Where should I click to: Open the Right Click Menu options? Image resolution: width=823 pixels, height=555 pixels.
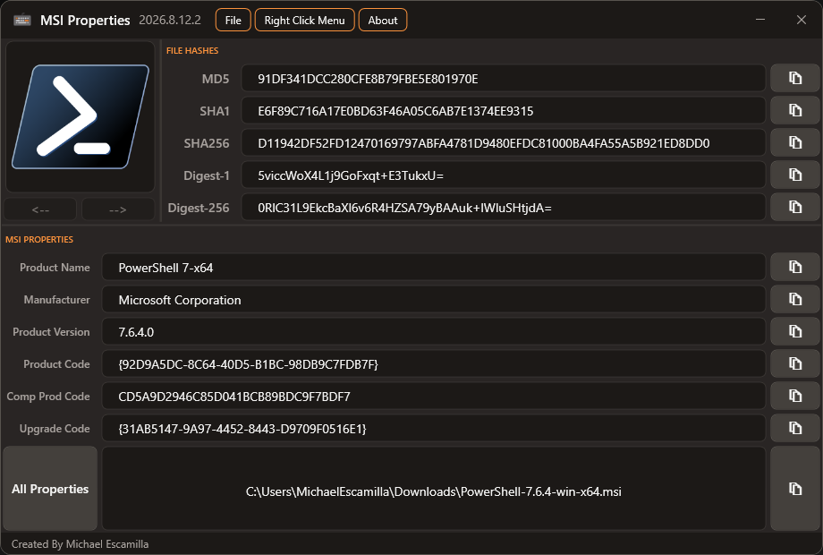304,20
